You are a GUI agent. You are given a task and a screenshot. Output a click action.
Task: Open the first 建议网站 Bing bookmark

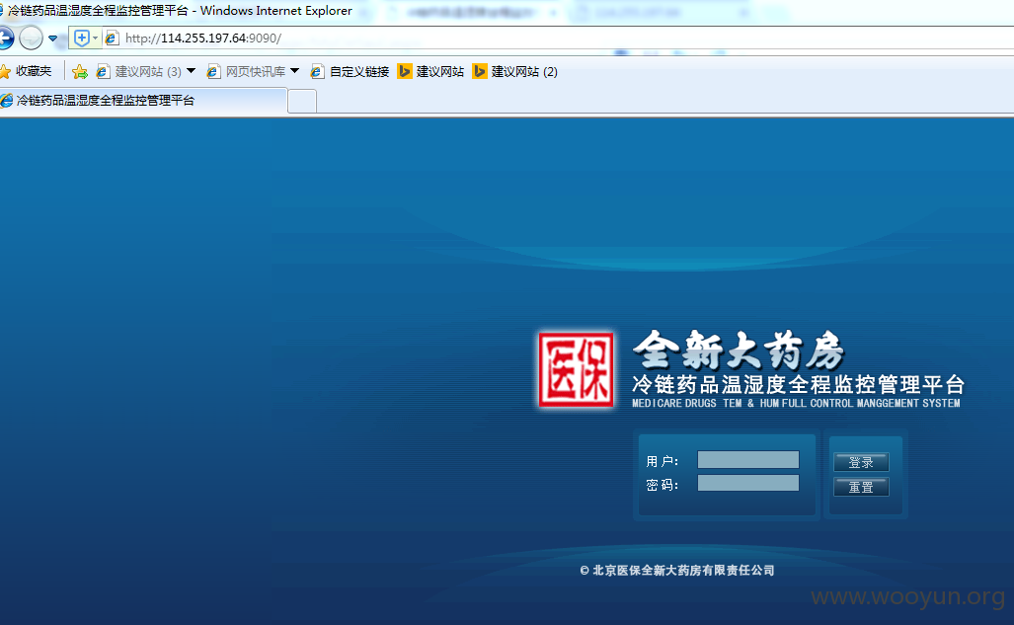click(x=430, y=71)
